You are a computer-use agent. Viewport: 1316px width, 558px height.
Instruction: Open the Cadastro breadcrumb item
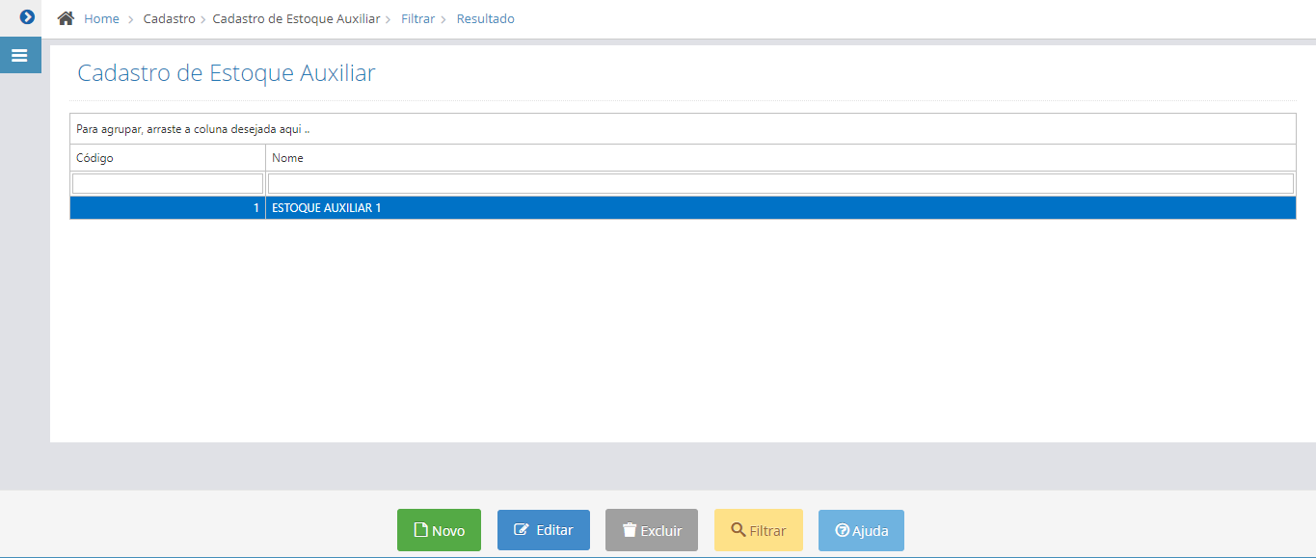[169, 18]
